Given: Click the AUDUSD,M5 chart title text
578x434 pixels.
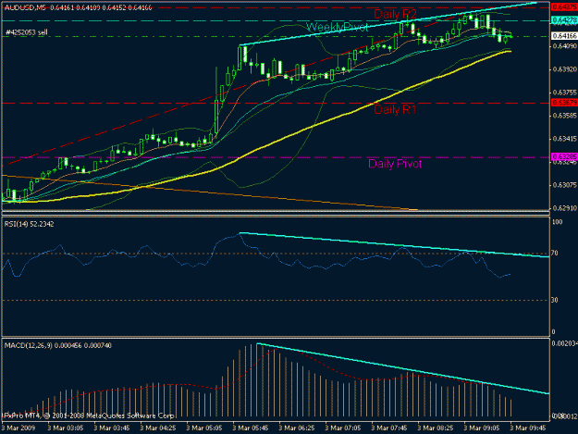Looking at the screenshot, I should [25, 7].
